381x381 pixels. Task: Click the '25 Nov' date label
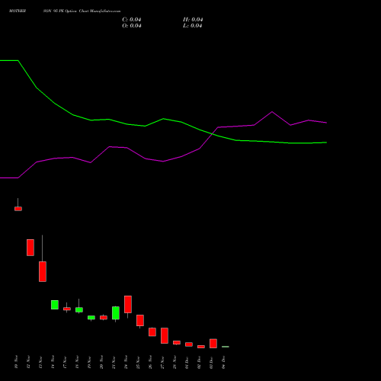(138, 362)
